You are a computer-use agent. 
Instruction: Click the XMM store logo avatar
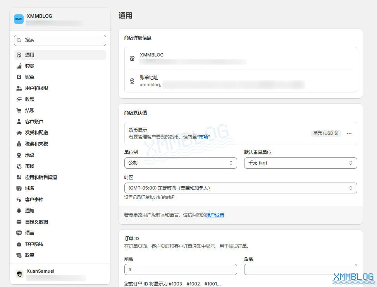19,19
